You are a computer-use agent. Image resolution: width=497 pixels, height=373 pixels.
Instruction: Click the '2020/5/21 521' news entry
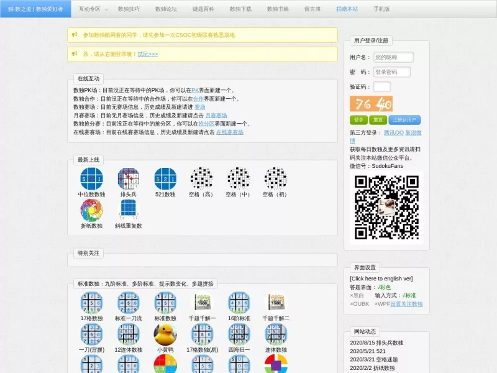point(368,351)
